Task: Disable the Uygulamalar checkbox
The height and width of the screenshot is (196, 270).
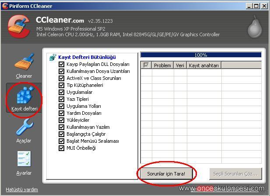Action: [61, 92]
